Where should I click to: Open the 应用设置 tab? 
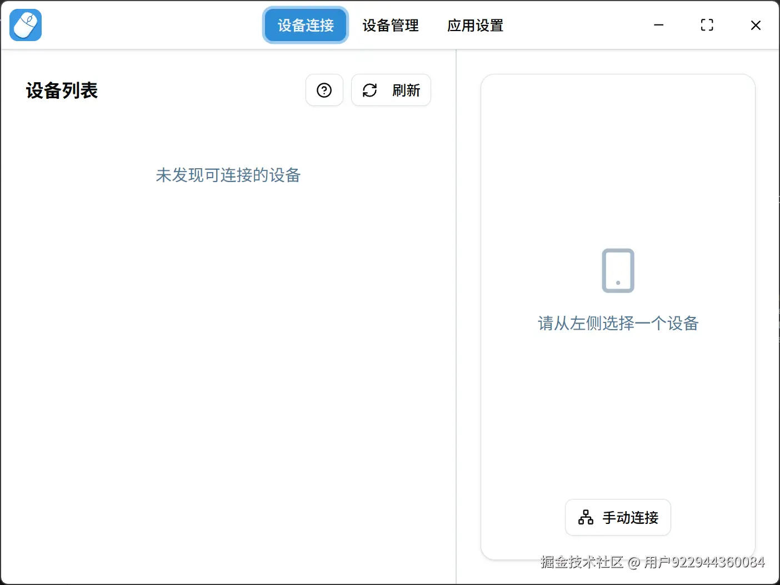pos(476,25)
